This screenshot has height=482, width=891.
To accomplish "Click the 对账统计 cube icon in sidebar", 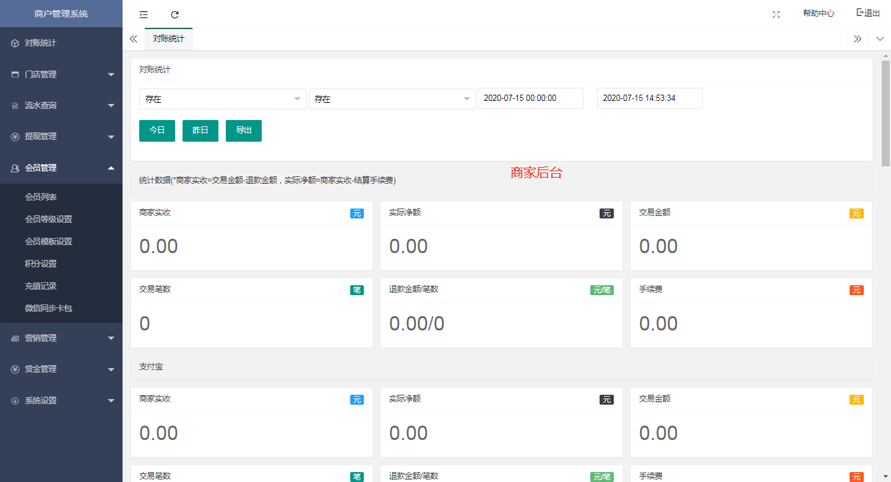I will point(15,43).
